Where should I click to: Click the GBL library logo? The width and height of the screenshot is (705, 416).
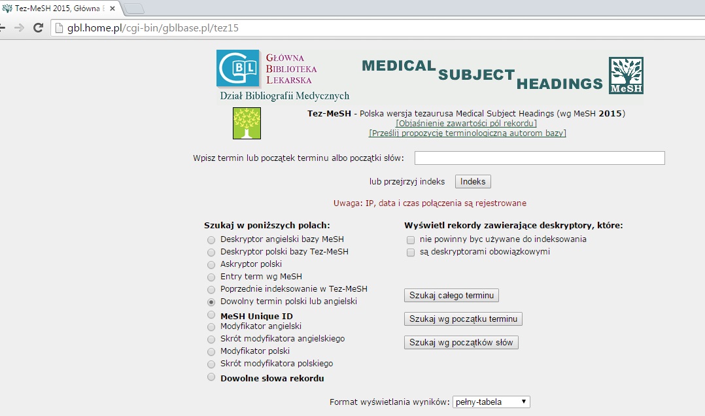[238, 69]
